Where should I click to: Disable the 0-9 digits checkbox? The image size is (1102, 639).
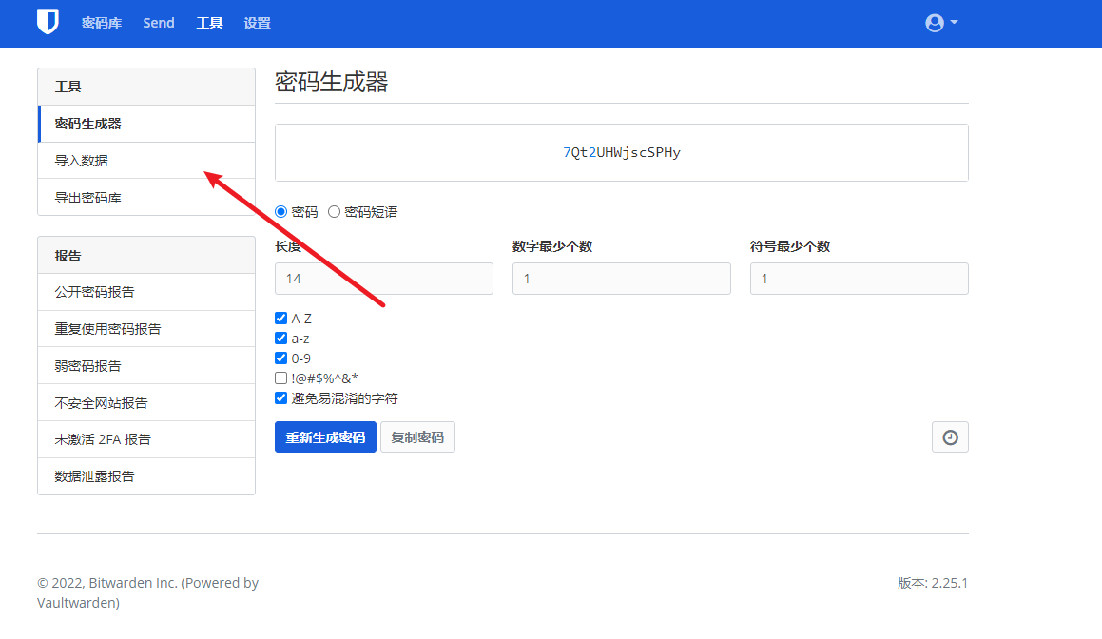coord(280,358)
